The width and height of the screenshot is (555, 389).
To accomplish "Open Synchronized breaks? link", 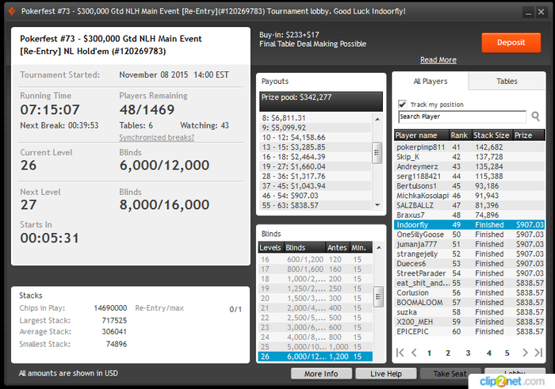I will pyautogui.click(x=156, y=137).
